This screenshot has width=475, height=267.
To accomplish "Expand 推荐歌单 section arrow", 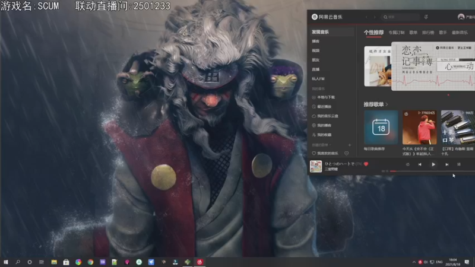I will (387, 104).
